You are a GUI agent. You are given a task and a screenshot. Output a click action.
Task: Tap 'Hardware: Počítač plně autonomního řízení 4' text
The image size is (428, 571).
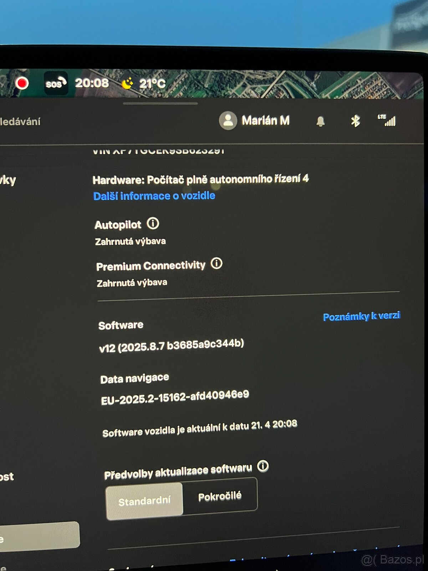click(200, 179)
